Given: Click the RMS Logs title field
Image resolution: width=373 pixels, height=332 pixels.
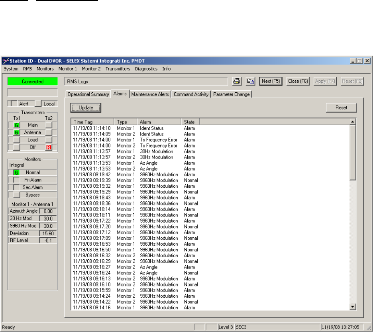Looking at the screenshot, I should (146, 82).
